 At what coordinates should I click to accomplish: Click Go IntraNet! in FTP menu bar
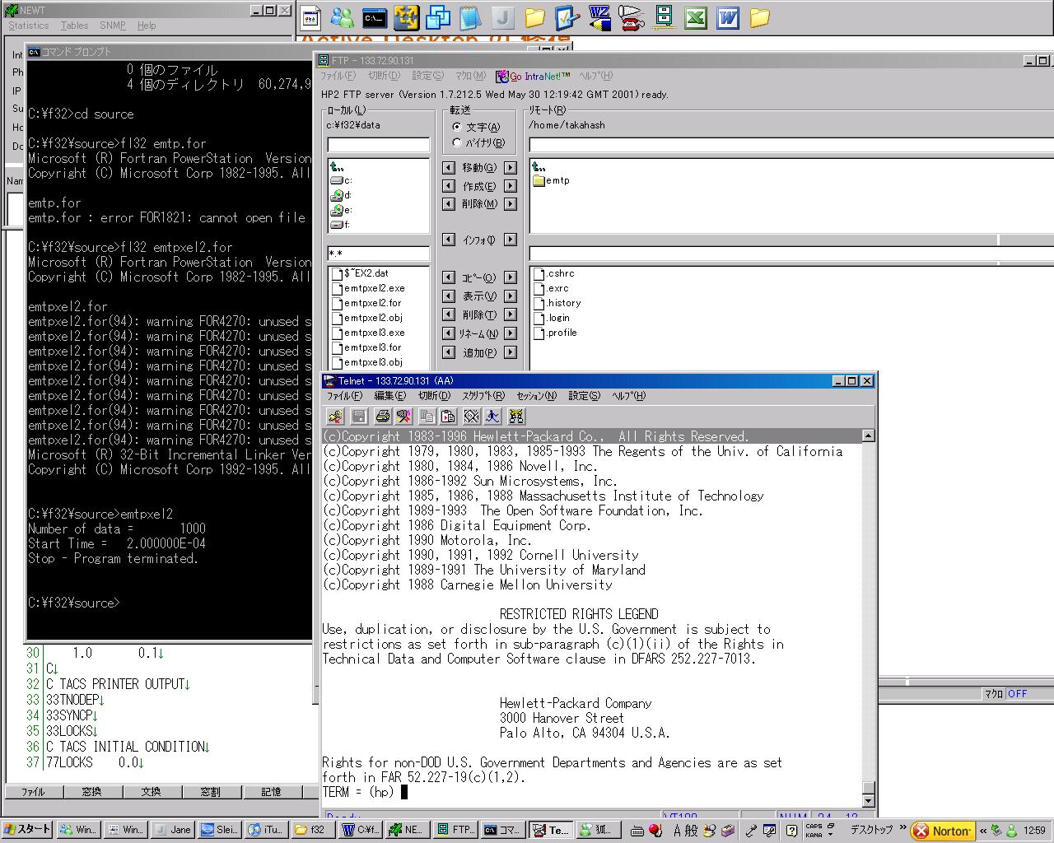(x=533, y=76)
